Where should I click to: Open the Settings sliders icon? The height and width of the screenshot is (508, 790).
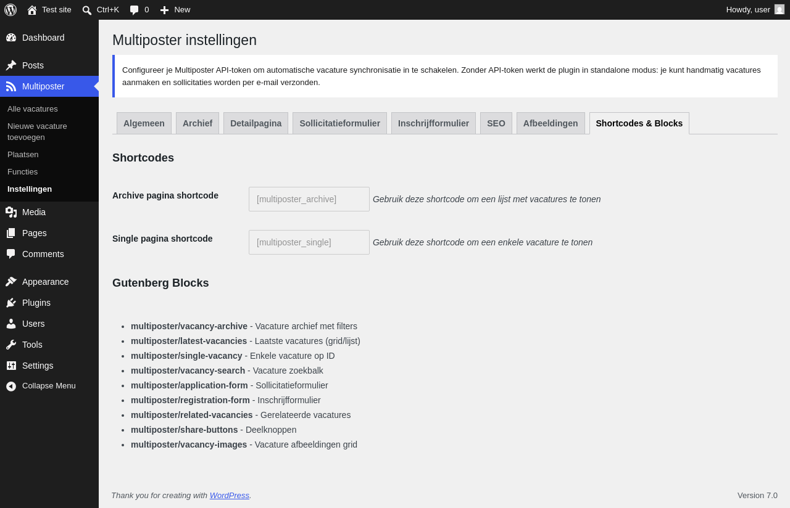(11, 366)
